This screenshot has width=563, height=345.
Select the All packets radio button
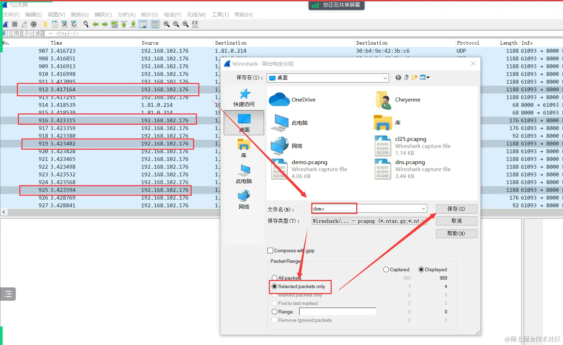(x=274, y=278)
